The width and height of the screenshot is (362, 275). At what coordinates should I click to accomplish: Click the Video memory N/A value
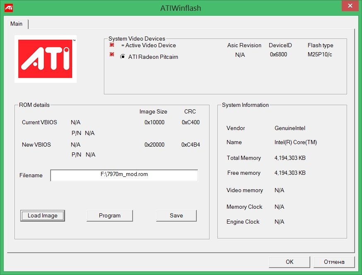point(279,190)
